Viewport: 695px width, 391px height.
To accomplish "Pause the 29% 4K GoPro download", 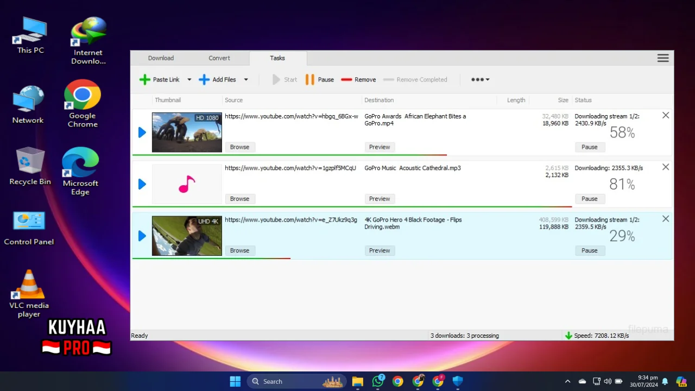I will point(590,250).
